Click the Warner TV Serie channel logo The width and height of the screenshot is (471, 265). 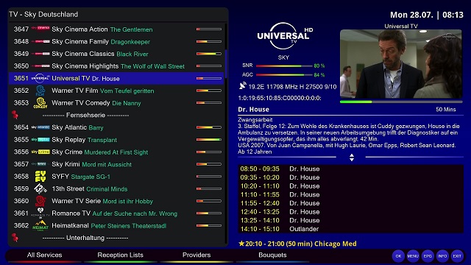(x=40, y=201)
